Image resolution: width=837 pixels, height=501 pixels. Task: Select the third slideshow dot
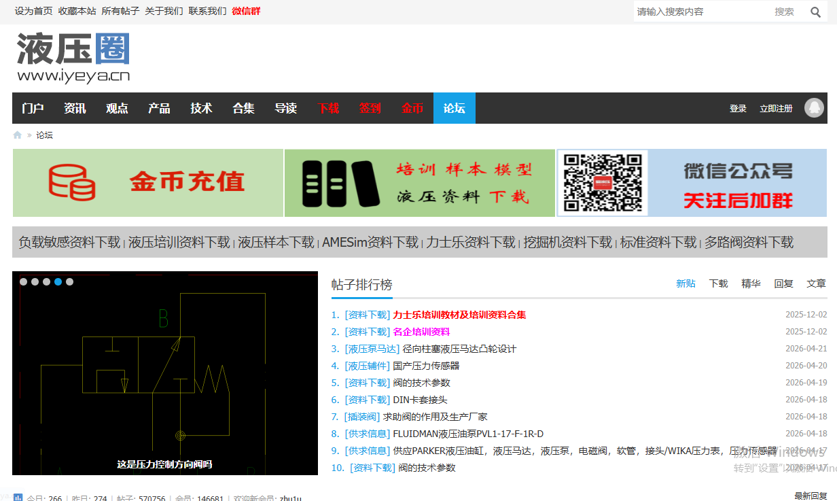[x=46, y=281]
